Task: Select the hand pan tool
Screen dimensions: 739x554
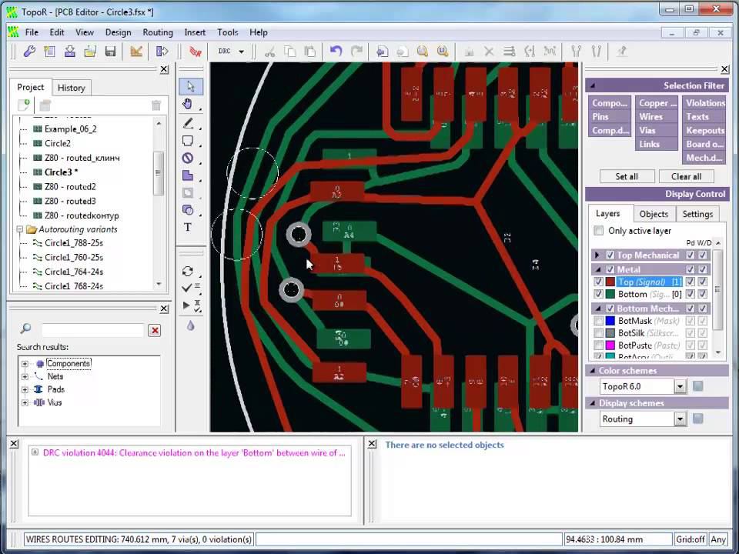Action: [188, 104]
